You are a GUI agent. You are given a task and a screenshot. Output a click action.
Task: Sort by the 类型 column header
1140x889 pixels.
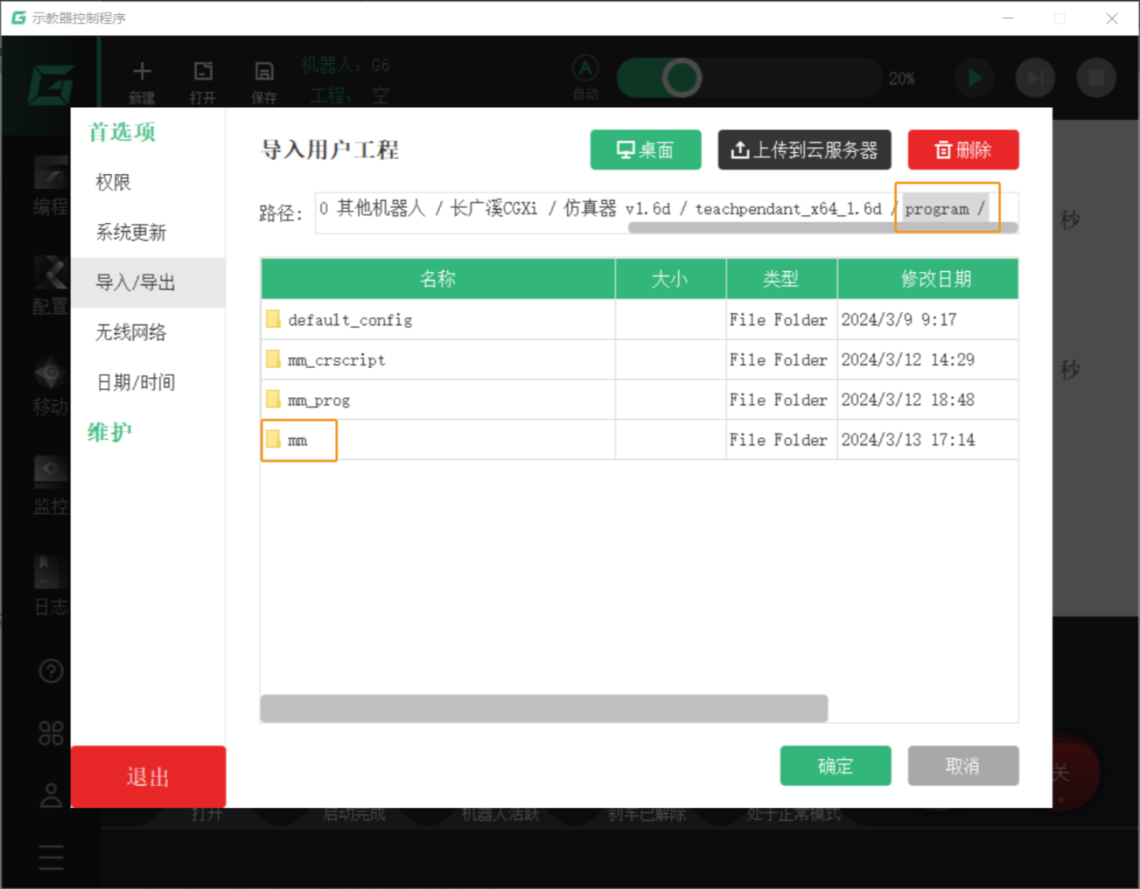click(x=781, y=279)
